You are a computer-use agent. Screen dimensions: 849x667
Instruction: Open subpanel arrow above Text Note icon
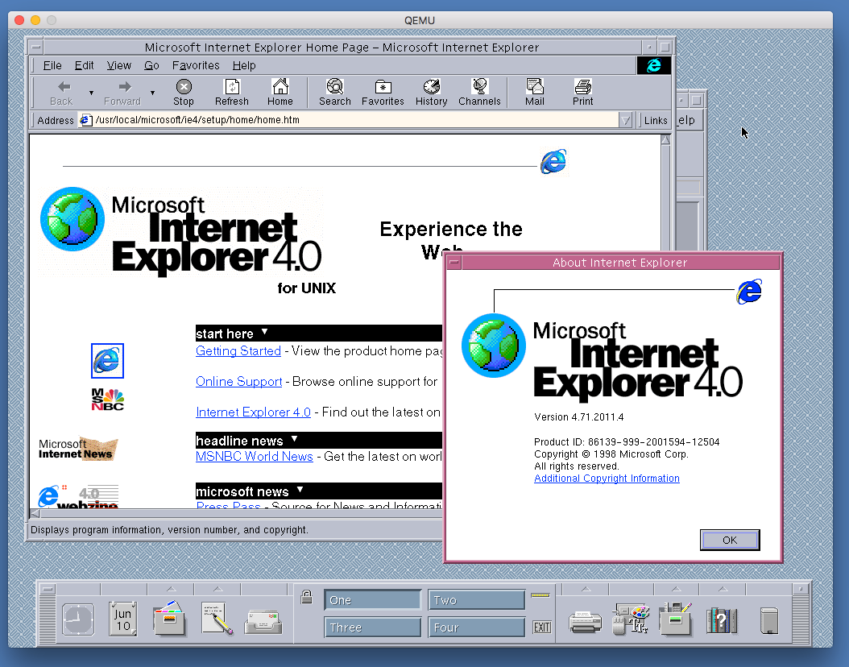217,589
